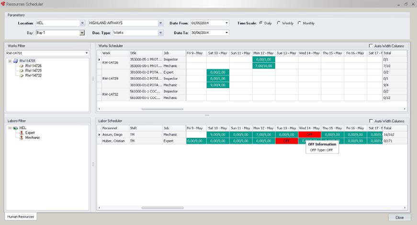
Task: Collapse the RW-14701 tree node
Action: [x=10, y=61]
